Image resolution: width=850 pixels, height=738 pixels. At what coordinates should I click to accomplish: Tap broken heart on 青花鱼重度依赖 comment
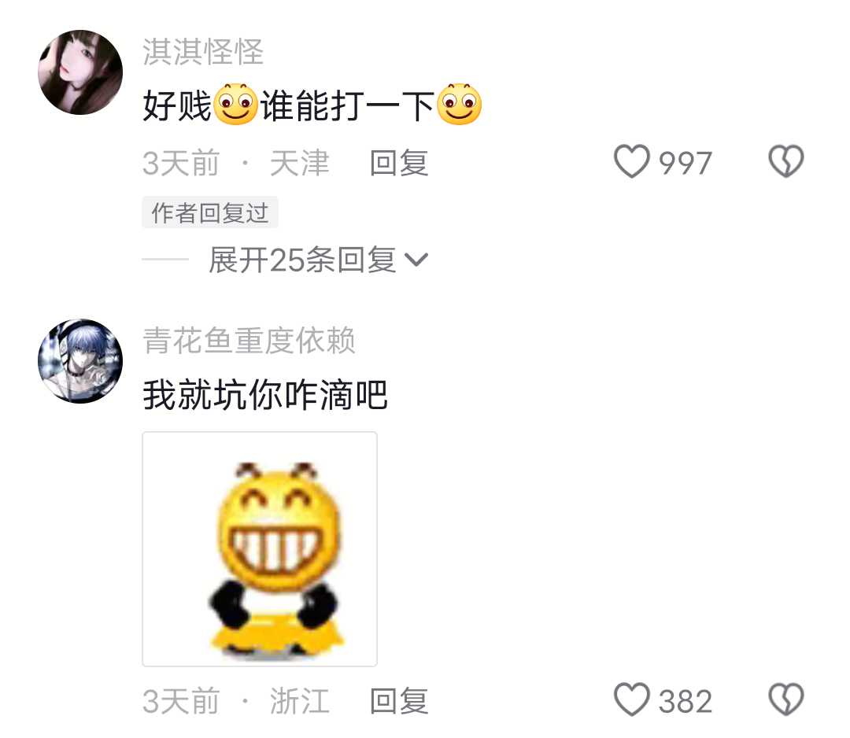click(x=786, y=699)
